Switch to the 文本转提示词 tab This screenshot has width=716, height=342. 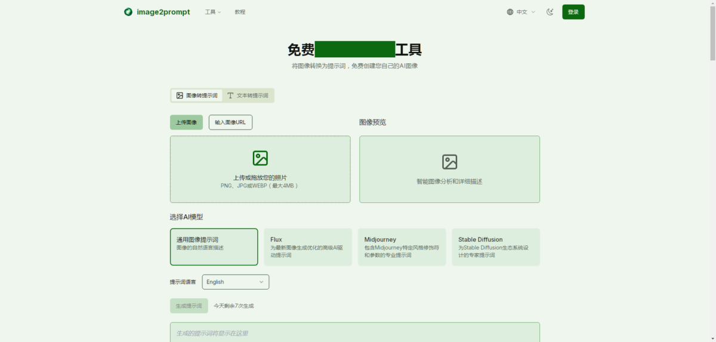pos(248,95)
